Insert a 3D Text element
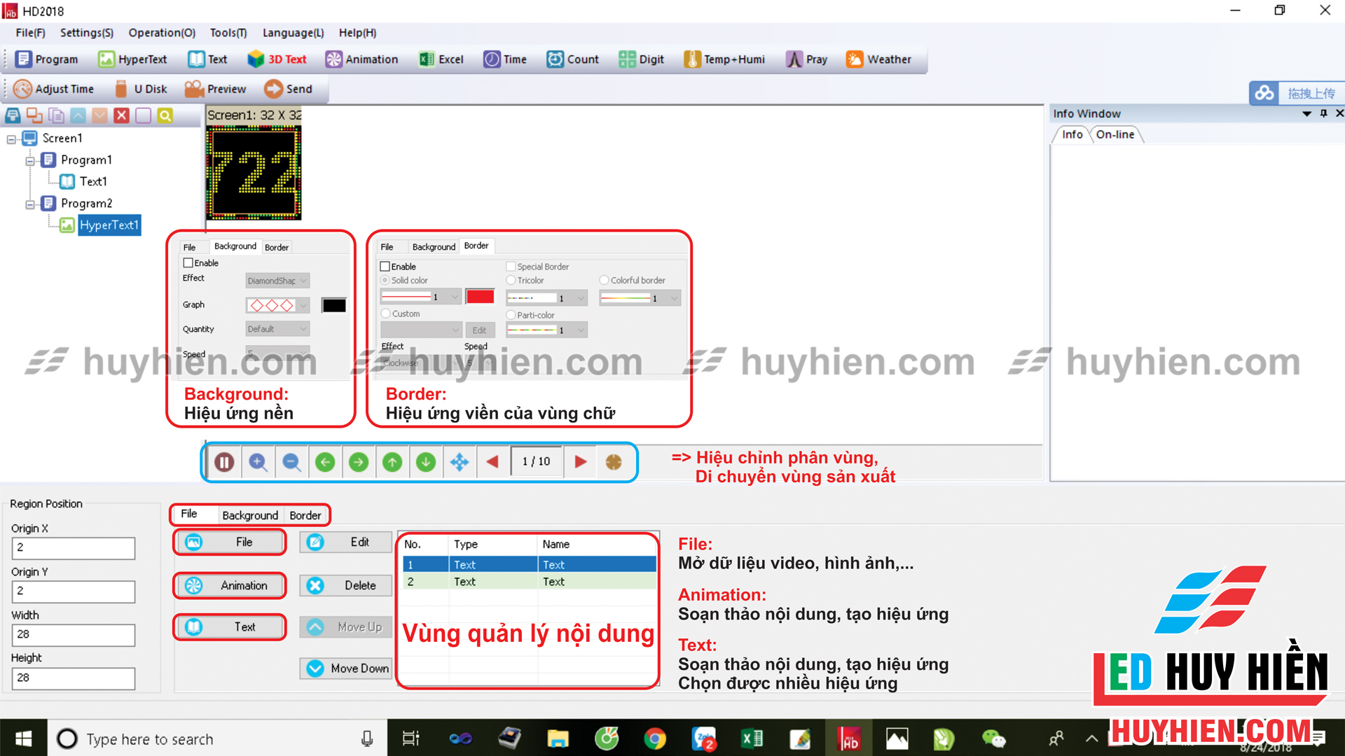 point(277,59)
